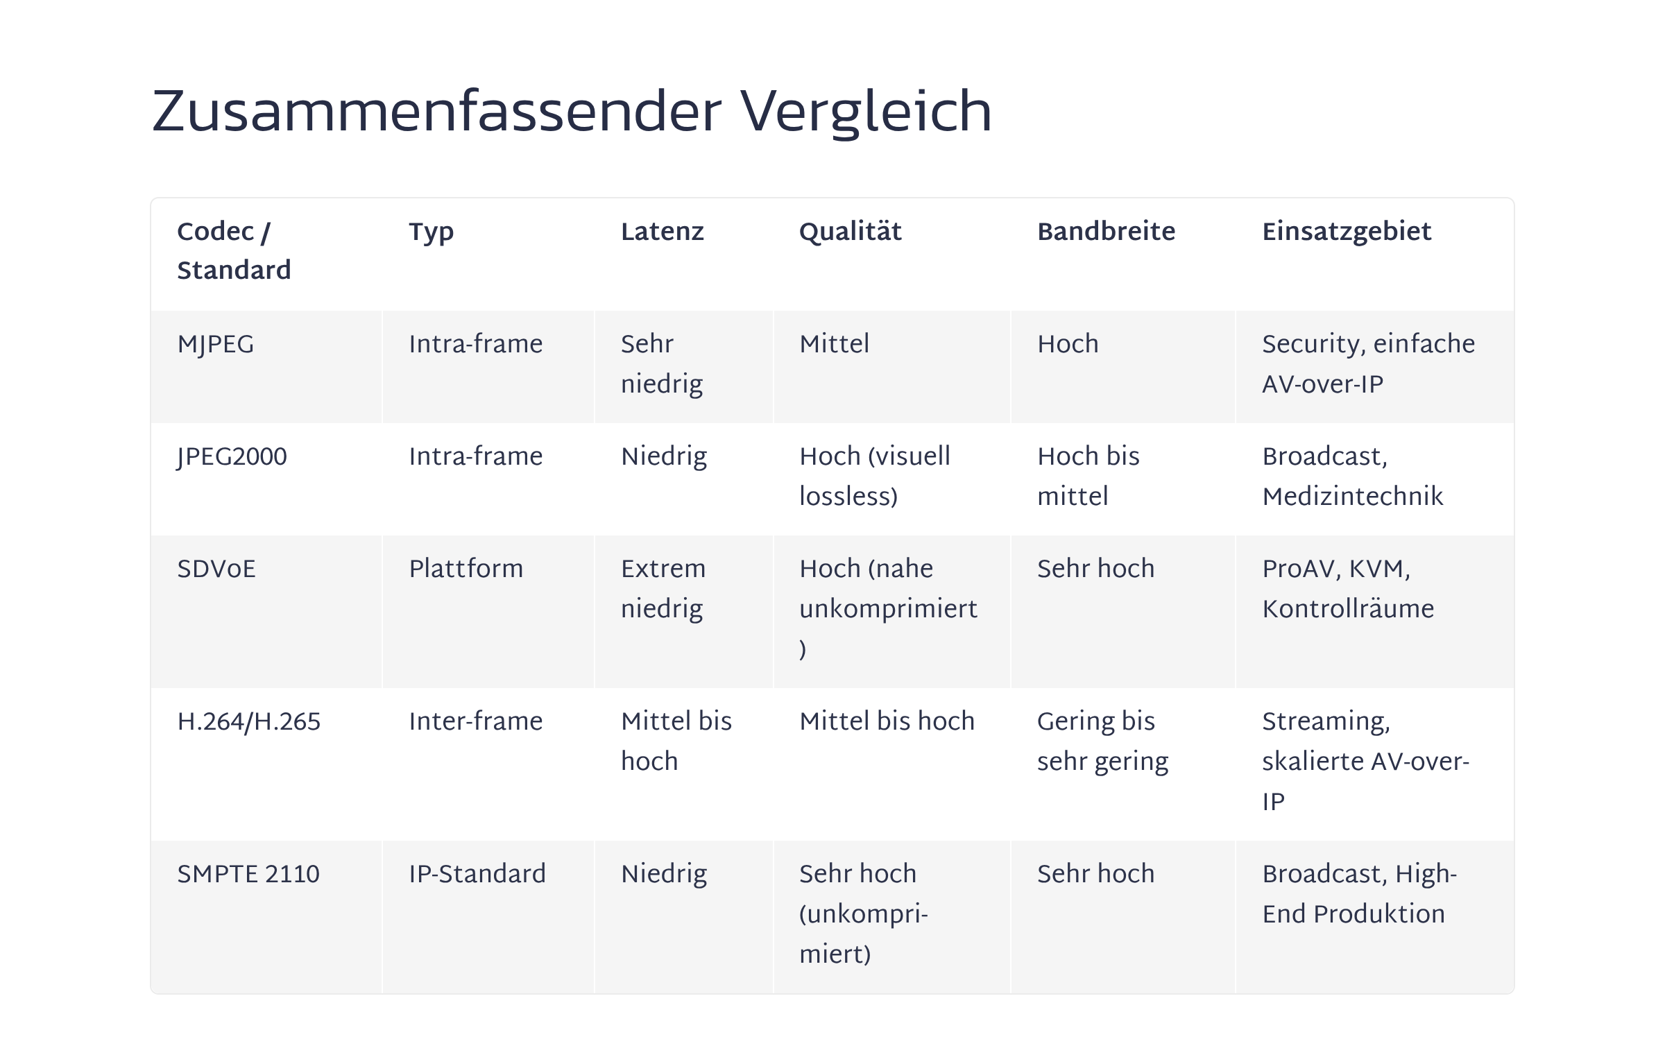Click the 'Codec / Standard' column header

[234, 250]
